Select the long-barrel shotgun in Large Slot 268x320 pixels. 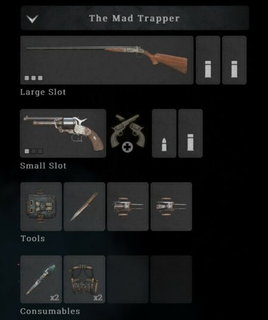[107, 60]
